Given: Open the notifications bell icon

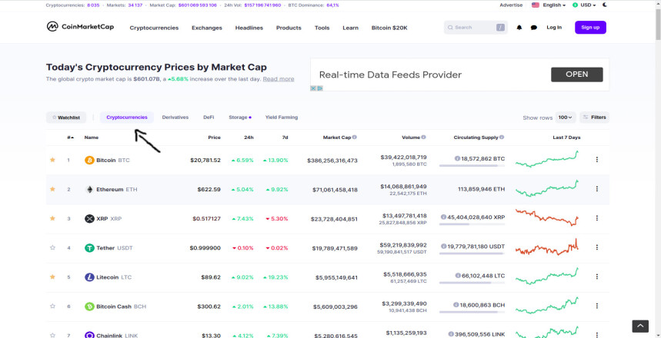Looking at the screenshot, I should click(519, 28).
